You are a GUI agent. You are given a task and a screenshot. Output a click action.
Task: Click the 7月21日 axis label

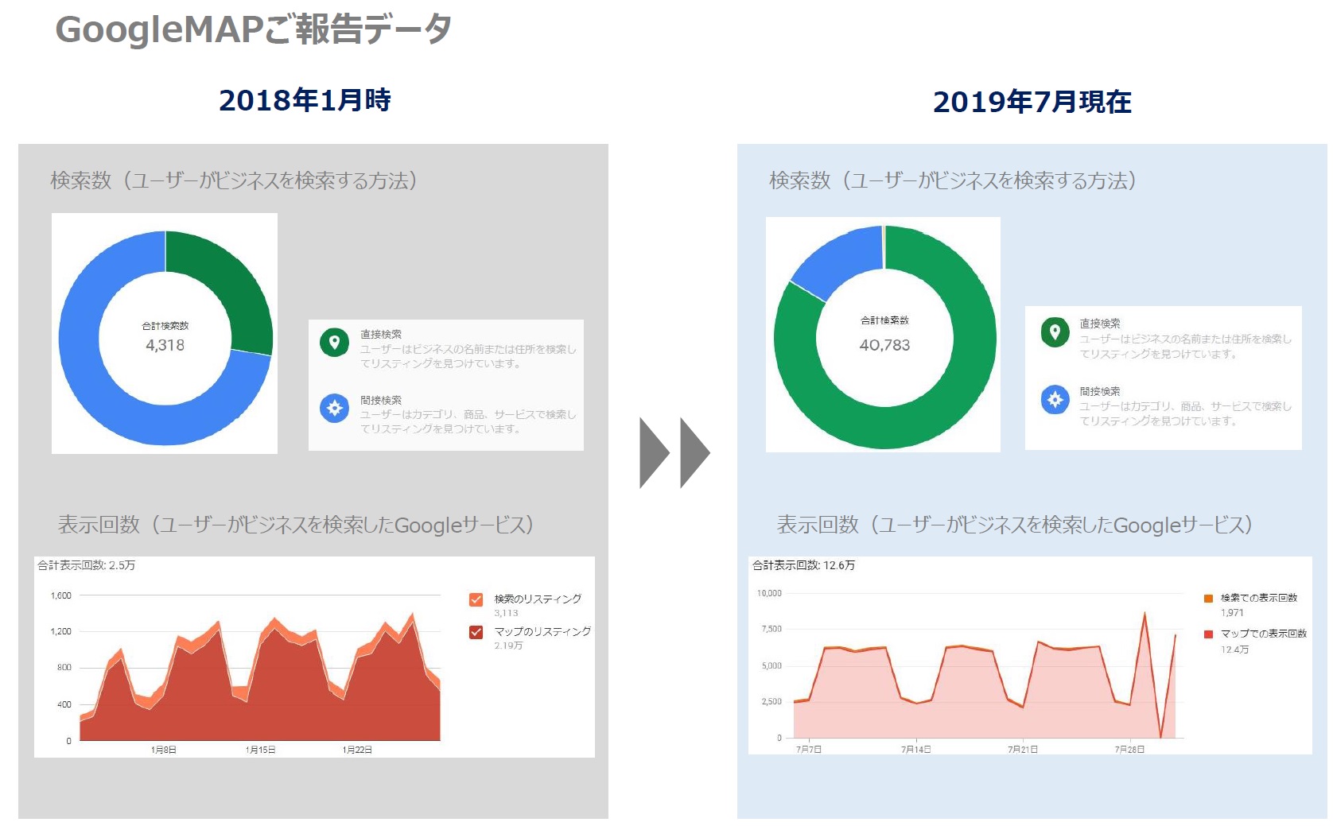coord(1022,749)
